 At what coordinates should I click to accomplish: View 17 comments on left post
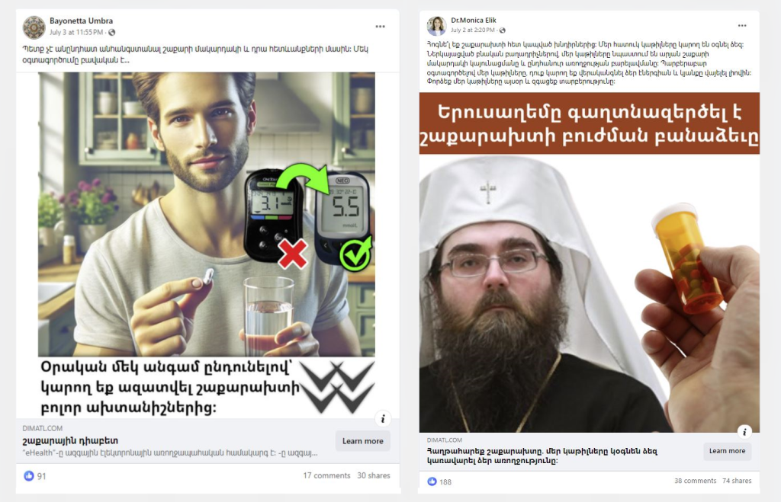[326, 475]
